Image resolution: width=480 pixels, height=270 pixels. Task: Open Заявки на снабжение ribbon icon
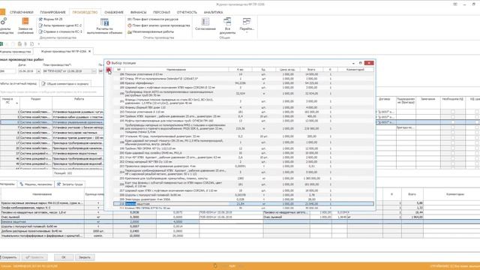(x=25, y=25)
